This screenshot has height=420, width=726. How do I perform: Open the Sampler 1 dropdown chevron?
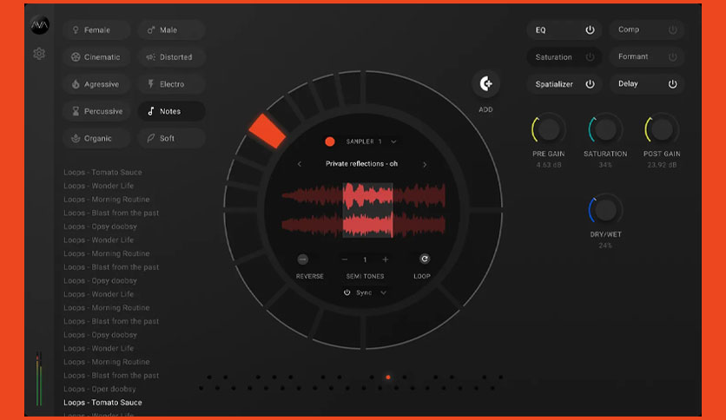click(393, 141)
